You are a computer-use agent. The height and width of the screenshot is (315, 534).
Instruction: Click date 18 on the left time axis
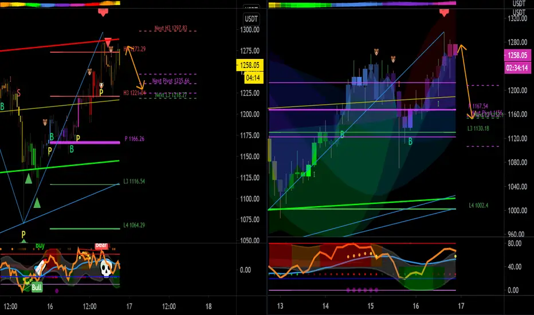[x=209, y=306]
